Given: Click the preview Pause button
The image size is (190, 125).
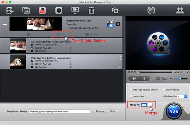Looking at the screenshot, I should coord(144,79).
